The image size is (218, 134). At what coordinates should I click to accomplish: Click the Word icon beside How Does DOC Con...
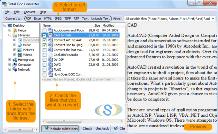pos(50,74)
